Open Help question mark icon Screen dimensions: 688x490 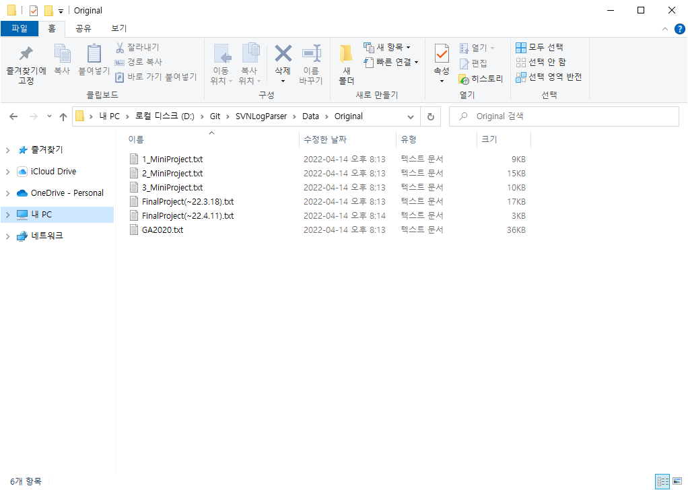coord(679,29)
